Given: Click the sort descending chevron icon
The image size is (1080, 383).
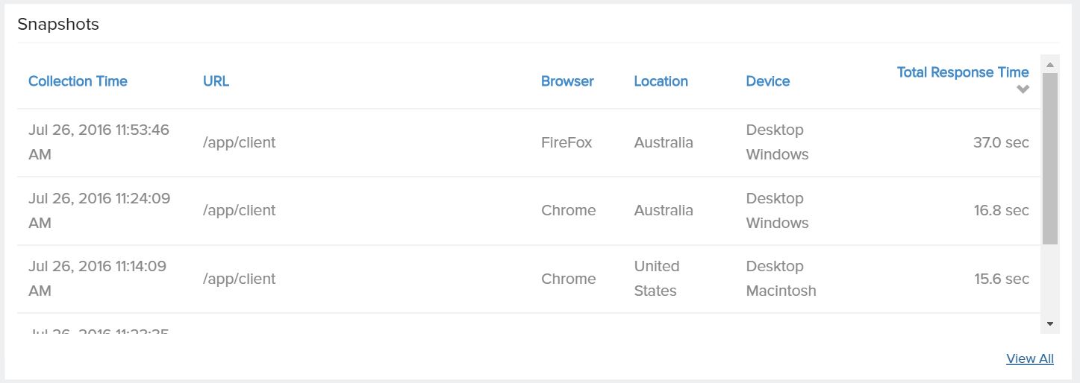Looking at the screenshot, I should point(1023,89).
